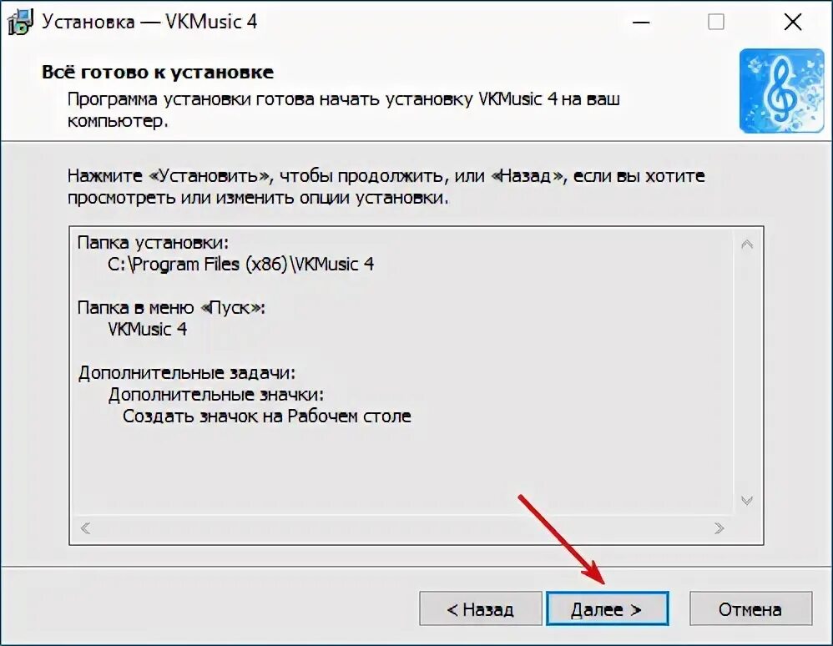Close the VKMusic 4 installer window
This screenshot has width=833, height=646.
click(793, 23)
